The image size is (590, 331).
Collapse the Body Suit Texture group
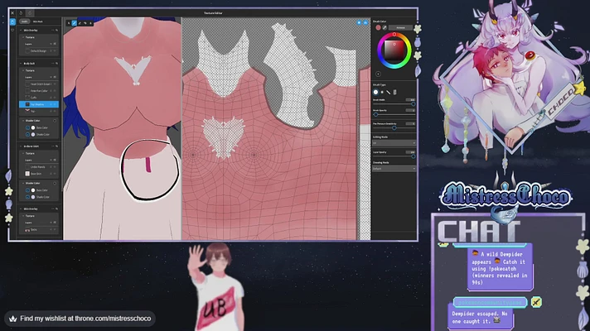tap(23, 70)
